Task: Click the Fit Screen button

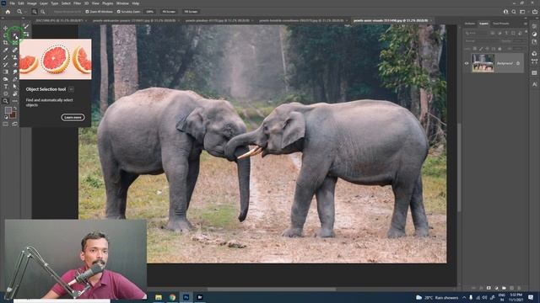Action: 169,11
